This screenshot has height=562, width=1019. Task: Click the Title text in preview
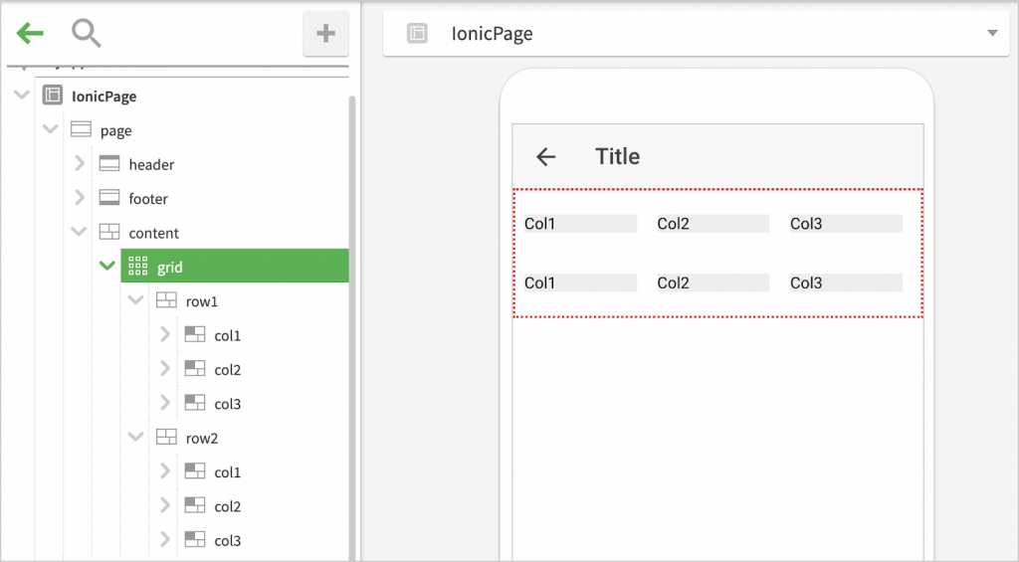(x=617, y=156)
